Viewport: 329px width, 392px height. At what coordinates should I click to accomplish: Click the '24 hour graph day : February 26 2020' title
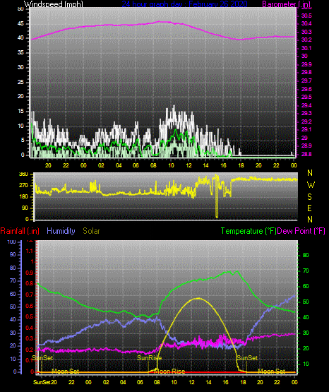coord(184,4)
